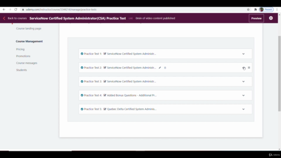Click the browser back arrow
281x158 pixels.
[4, 10]
